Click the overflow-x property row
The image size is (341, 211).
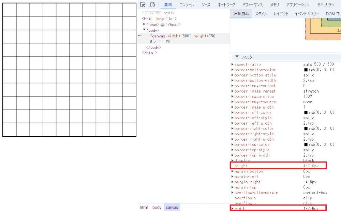(x=285, y=198)
